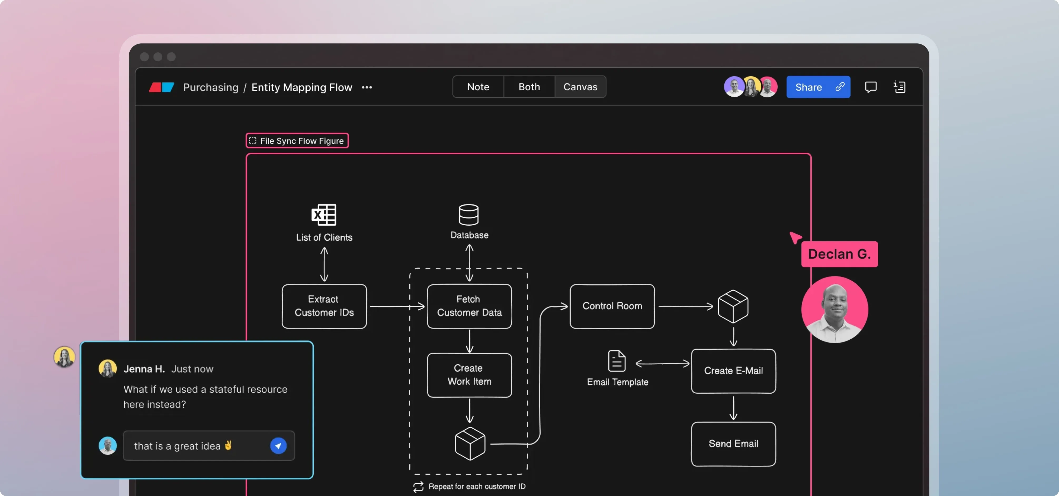
Task: Click the first collaborator avatar in header
Action: [x=734, y=87]
